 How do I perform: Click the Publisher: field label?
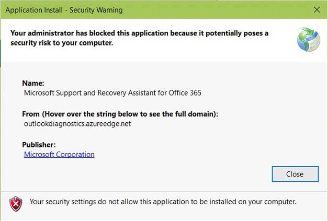point(39,144)
